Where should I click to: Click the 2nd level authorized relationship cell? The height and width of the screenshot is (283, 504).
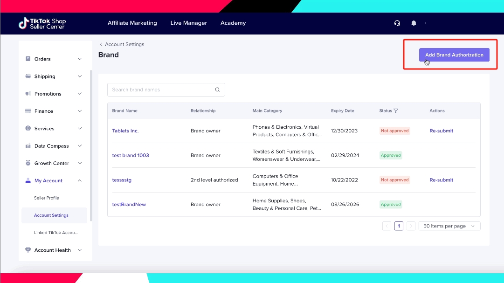click(214, 180)
